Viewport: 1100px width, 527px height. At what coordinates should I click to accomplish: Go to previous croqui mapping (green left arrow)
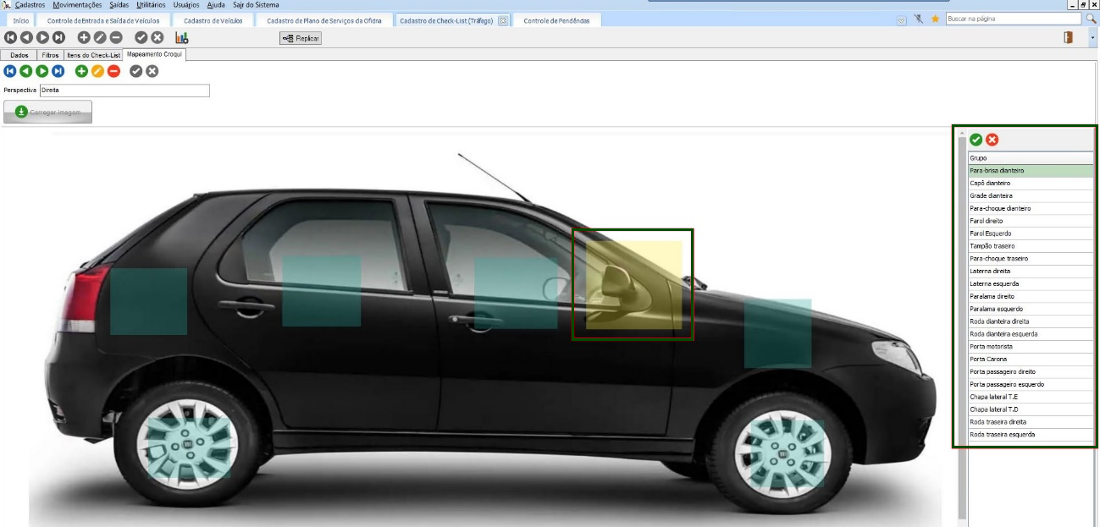click(x=26, y=71)
